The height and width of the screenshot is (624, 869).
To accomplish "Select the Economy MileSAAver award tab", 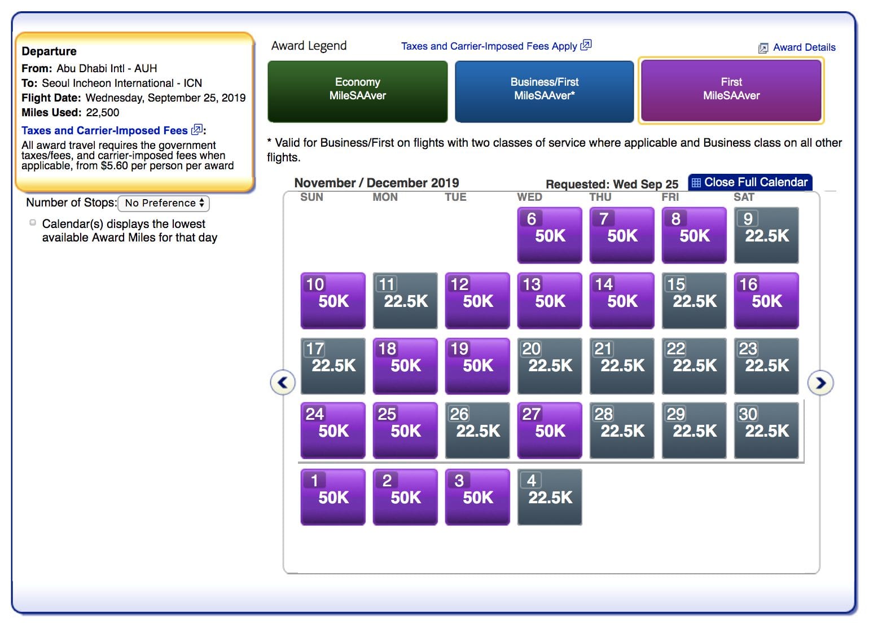I will click(x=357, y=91).
